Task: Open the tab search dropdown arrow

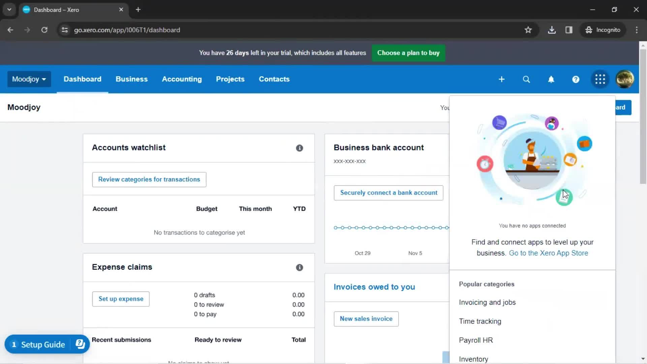Action: coord(9,9)
